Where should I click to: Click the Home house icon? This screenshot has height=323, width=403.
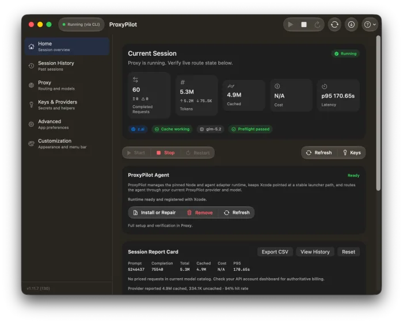click(31, 47)
